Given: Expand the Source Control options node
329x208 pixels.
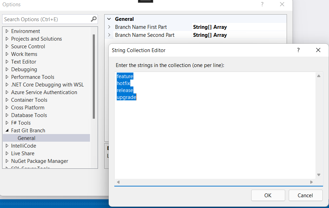Looking at the screenshot, I should 7,47.
